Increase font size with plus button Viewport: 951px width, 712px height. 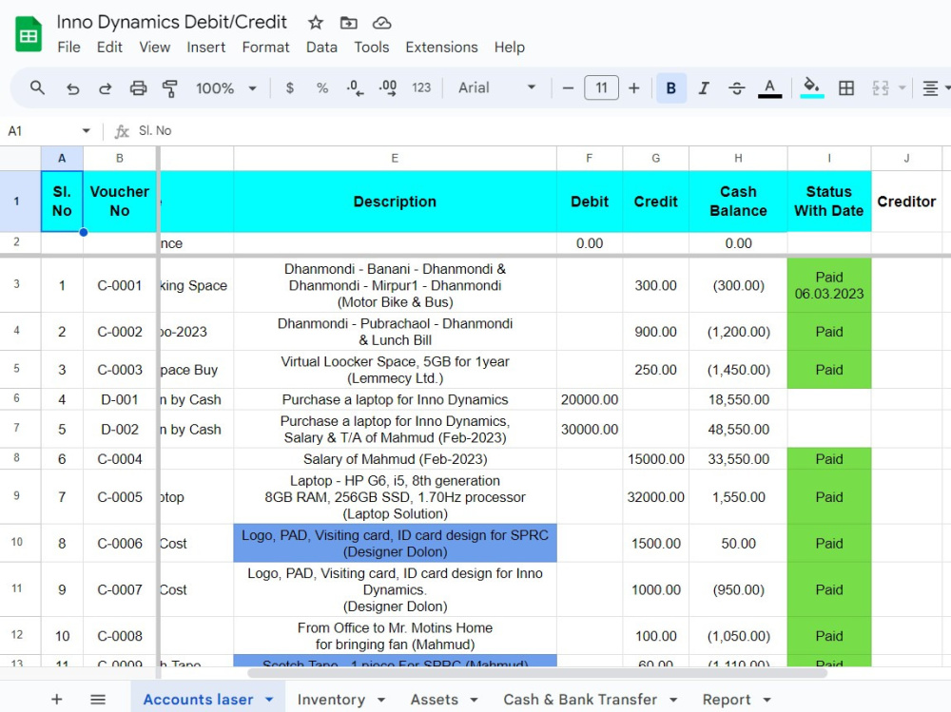pos(633,88)
